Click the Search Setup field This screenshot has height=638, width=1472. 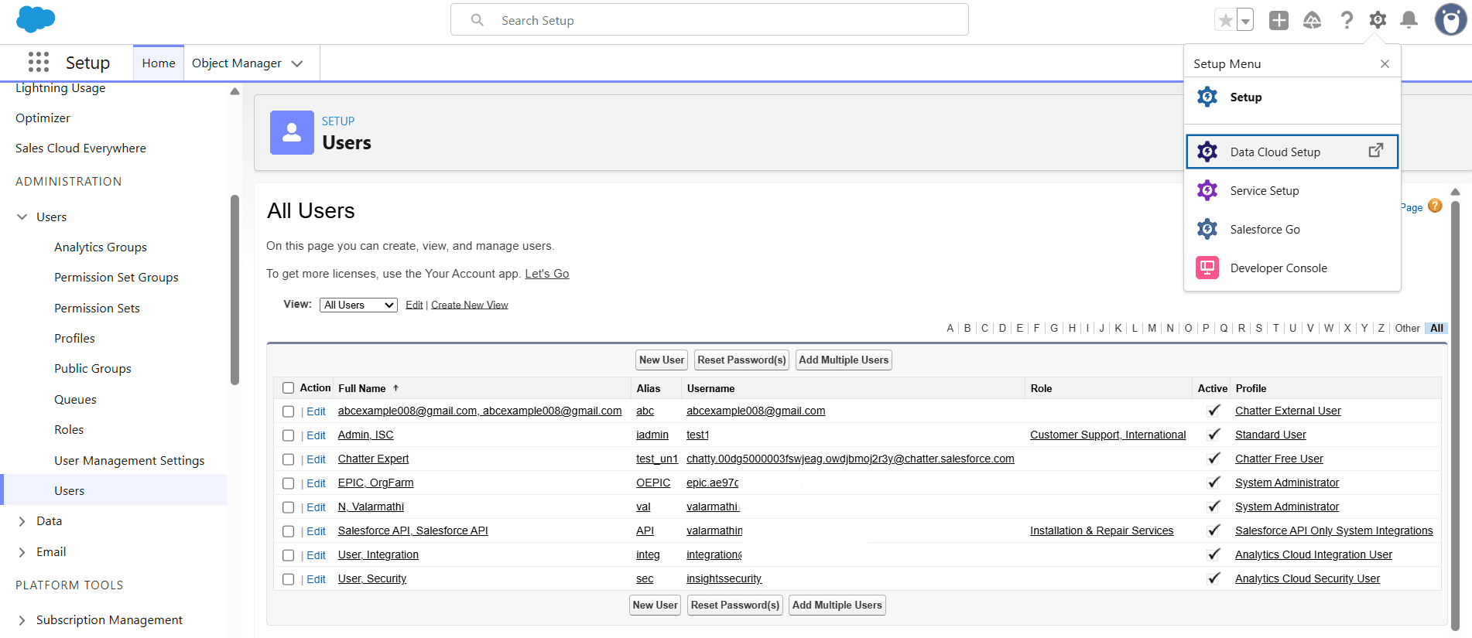pos(710,19)
